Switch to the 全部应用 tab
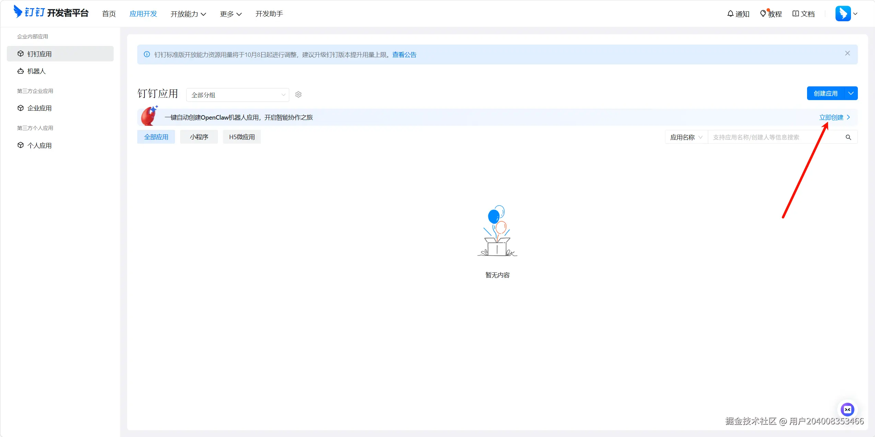 pos(156,137)
